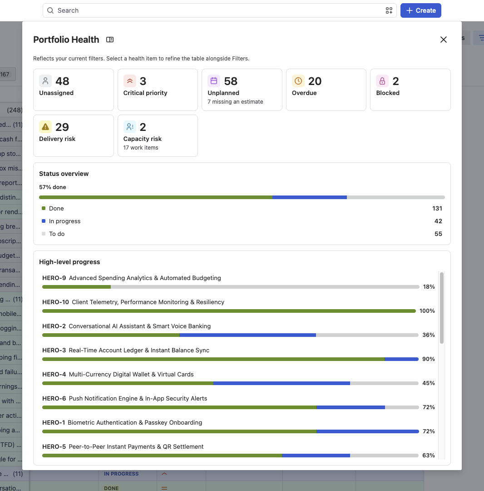Select the Critical priority card
This screenshot has height=491, width=484.
pyautogui.click(x=158, y=90)
